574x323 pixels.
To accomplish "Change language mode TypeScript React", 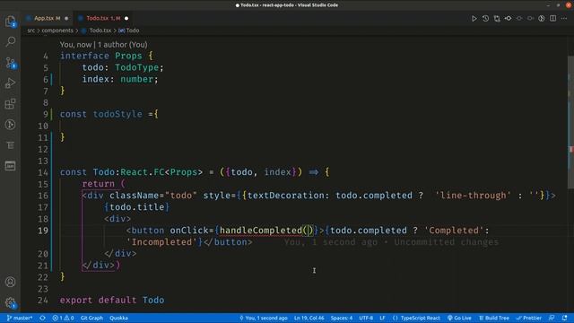I will (x=416, y=318).
